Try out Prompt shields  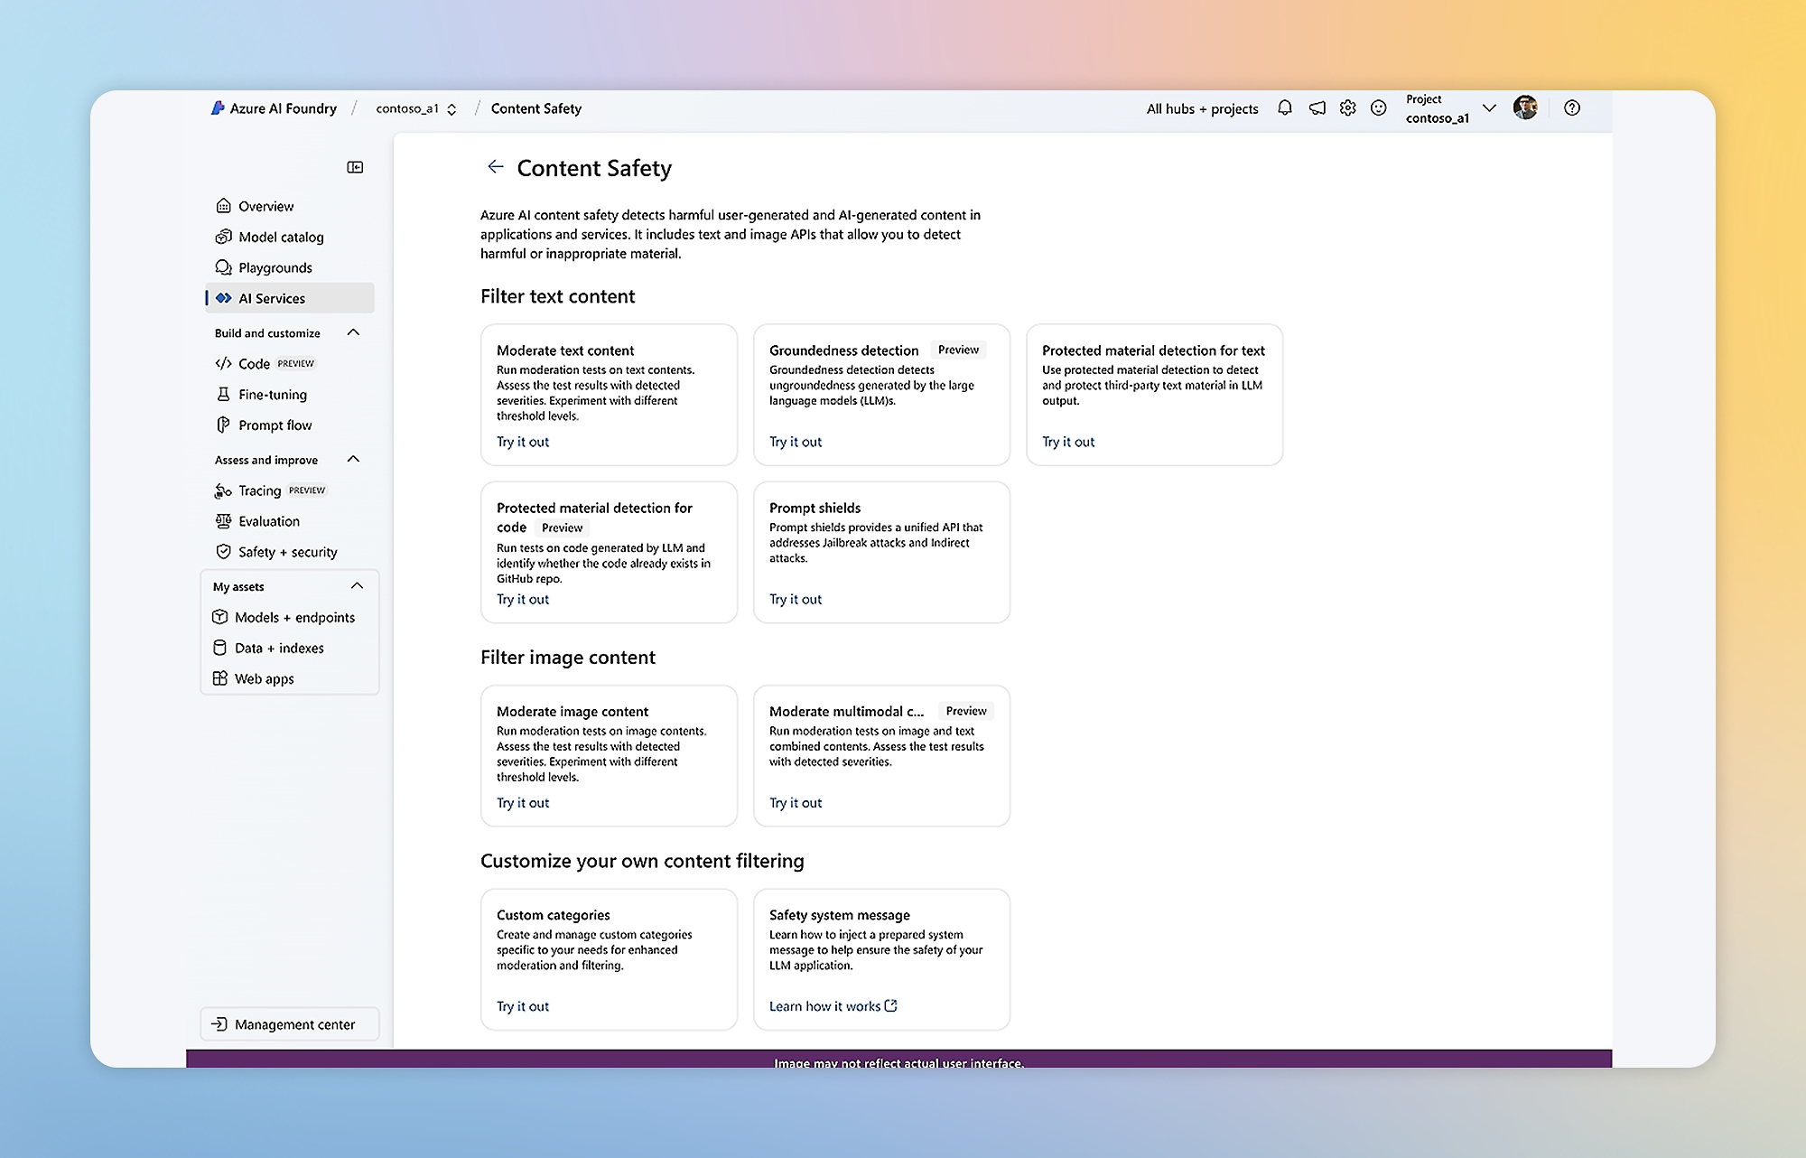[x=796, y=600]
